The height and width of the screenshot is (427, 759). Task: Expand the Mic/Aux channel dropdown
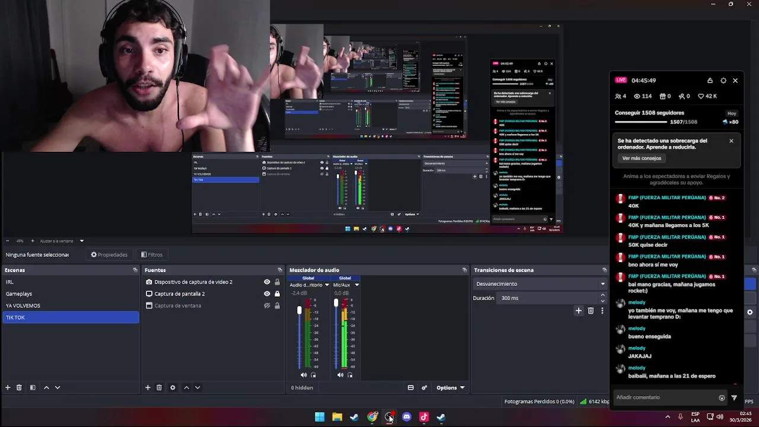point(356,285)
